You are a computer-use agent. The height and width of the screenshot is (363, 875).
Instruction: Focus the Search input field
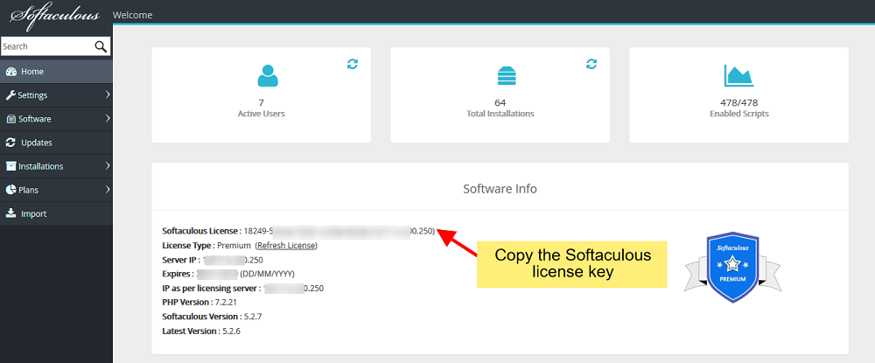(x=56, y=46)
